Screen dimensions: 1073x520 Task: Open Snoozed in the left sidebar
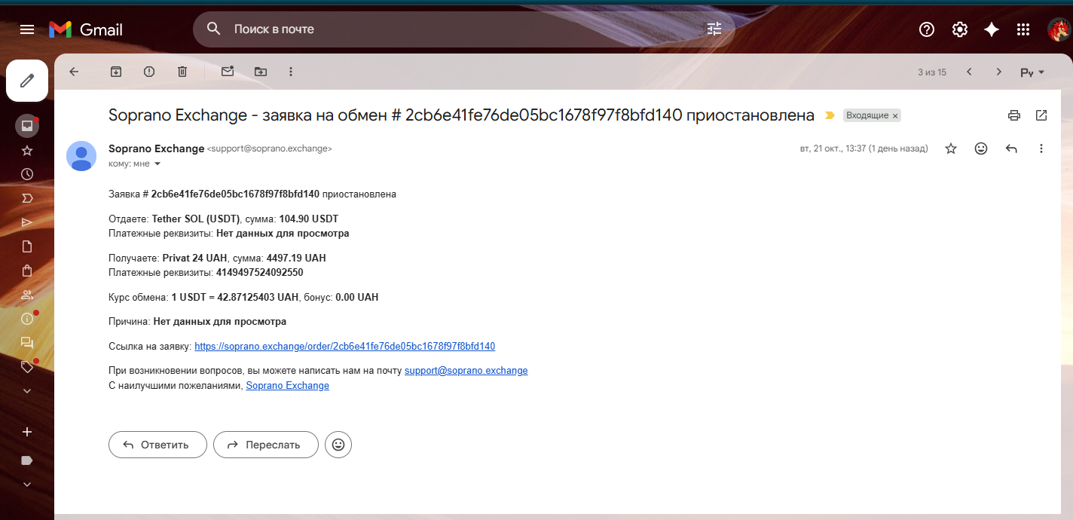[27, 174]
